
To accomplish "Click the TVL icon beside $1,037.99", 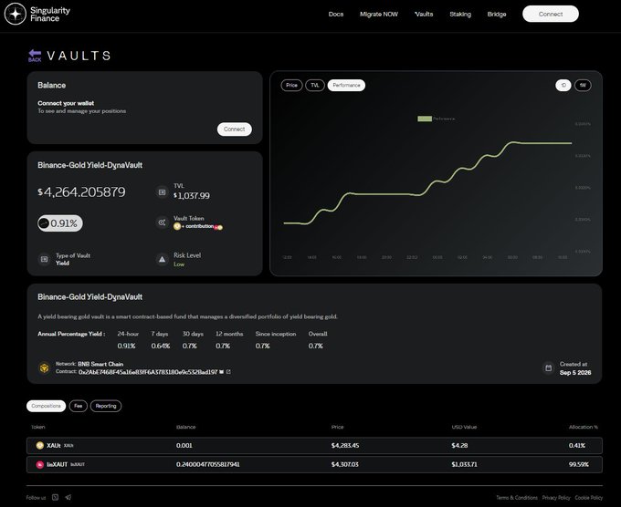I will tap(162, 191).
